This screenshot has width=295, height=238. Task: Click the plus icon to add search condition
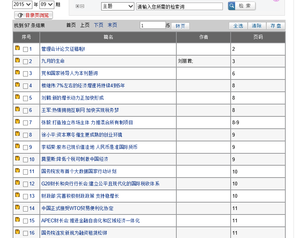(77, 6)
